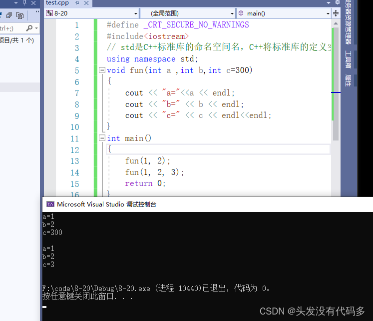Focus the solution search box
Viewport: 373px width, 321px height.
[x=12, y=28]
